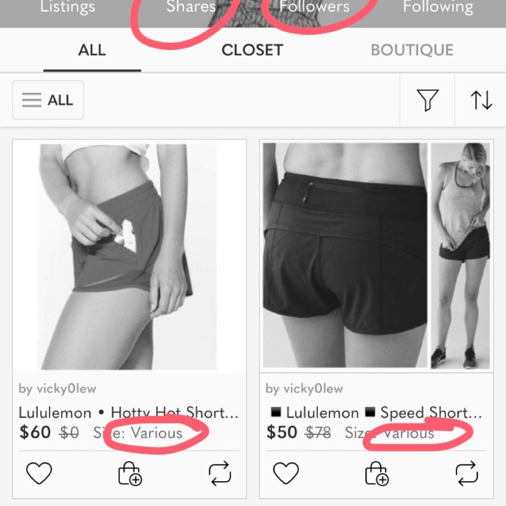Expand the ALL category dropdown
506x506 pixels.
(x=48, y=100)
